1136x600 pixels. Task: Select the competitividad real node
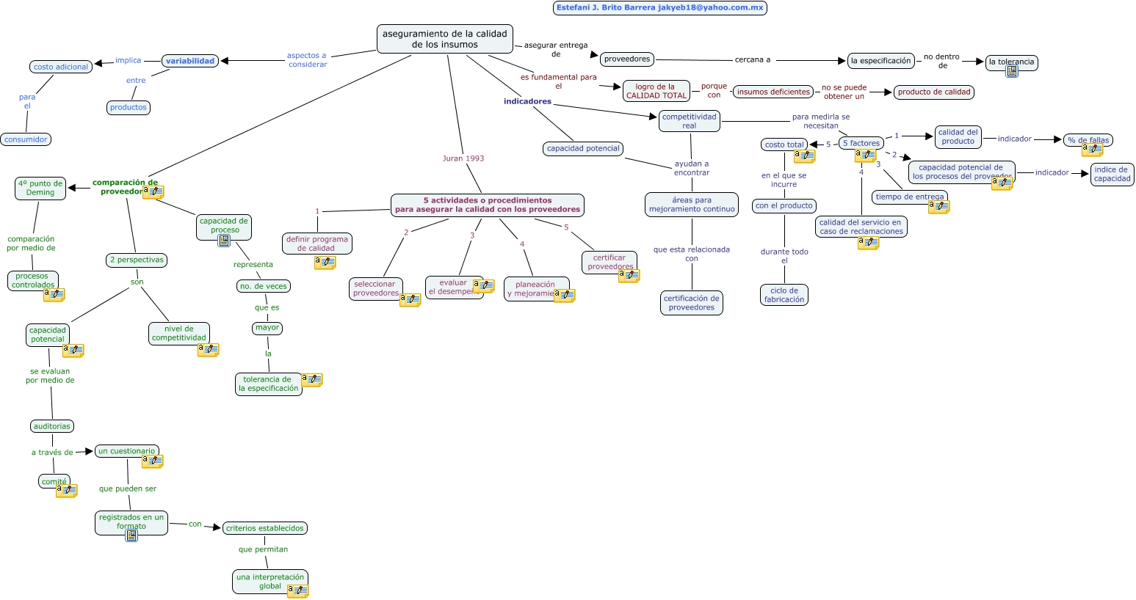689,121
